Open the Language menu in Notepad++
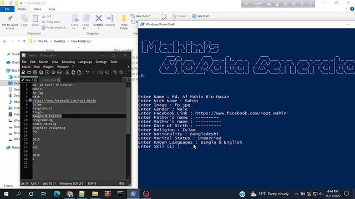The image size is (355, 199). (x=85, y=62)
